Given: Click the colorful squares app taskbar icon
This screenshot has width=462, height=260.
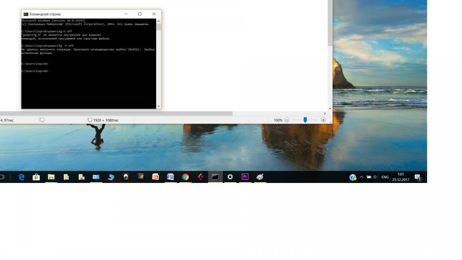Looking at the screenshot, I should (x=141, y=177).
